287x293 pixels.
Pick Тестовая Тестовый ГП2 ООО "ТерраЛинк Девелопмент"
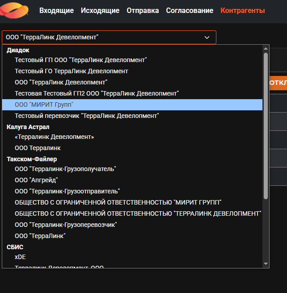pyautogui.click(x=132, y=93)
